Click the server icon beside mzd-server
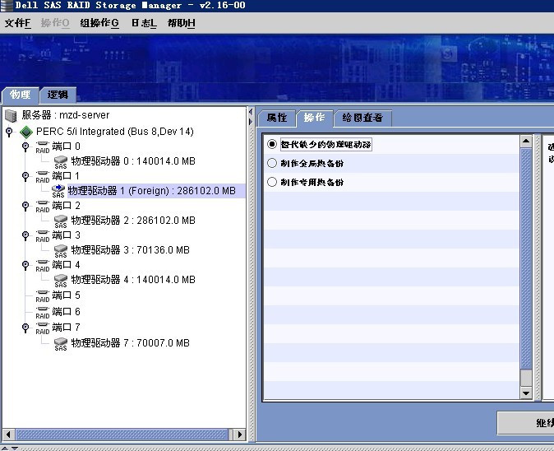Image resolution: width=554 pixels, height=451 pixels. coord(11,115)
